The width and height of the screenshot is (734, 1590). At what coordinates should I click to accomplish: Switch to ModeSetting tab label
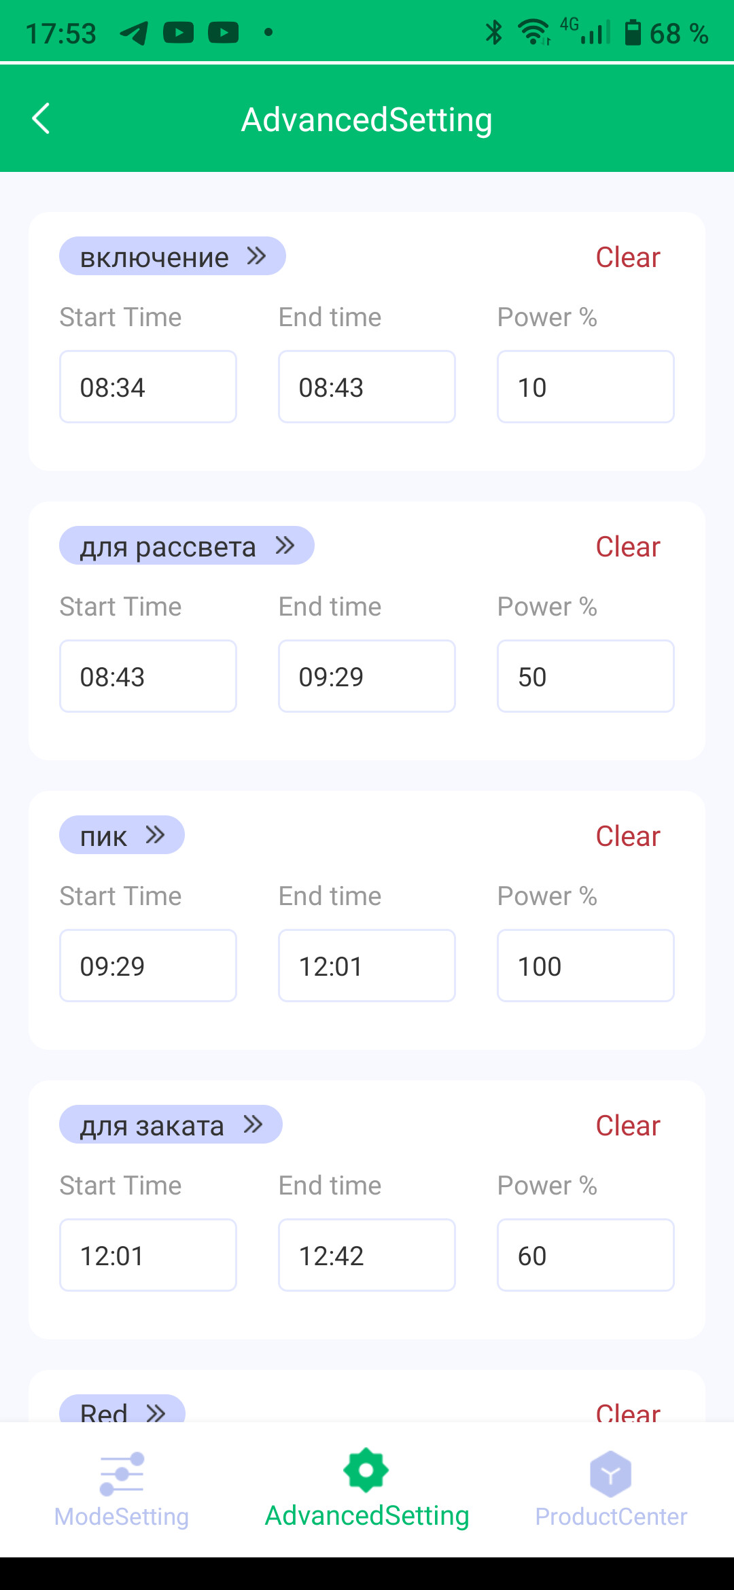point(122,1517)
